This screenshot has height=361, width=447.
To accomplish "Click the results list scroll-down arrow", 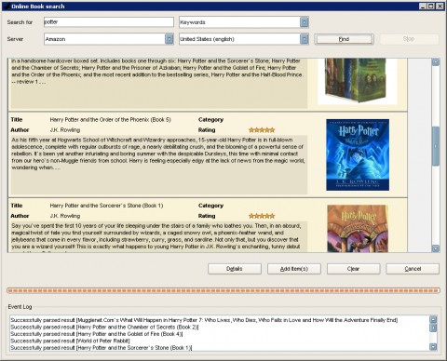I will coord(436,248).
